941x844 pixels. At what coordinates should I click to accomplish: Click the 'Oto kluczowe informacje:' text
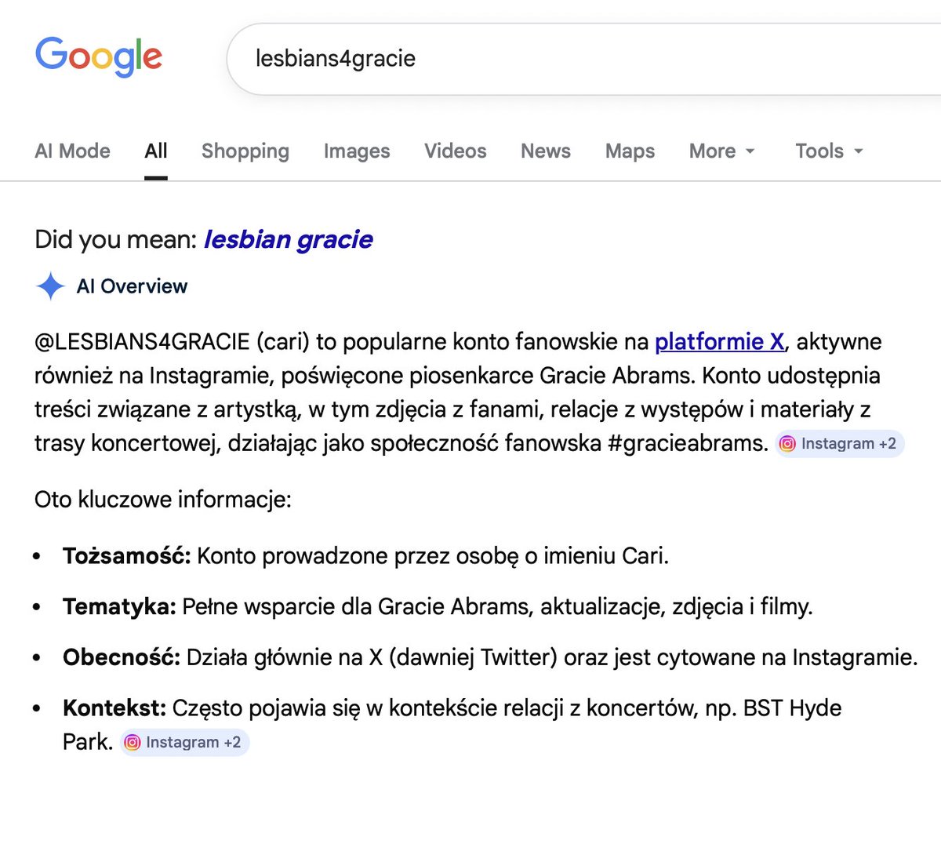point(163,500)
